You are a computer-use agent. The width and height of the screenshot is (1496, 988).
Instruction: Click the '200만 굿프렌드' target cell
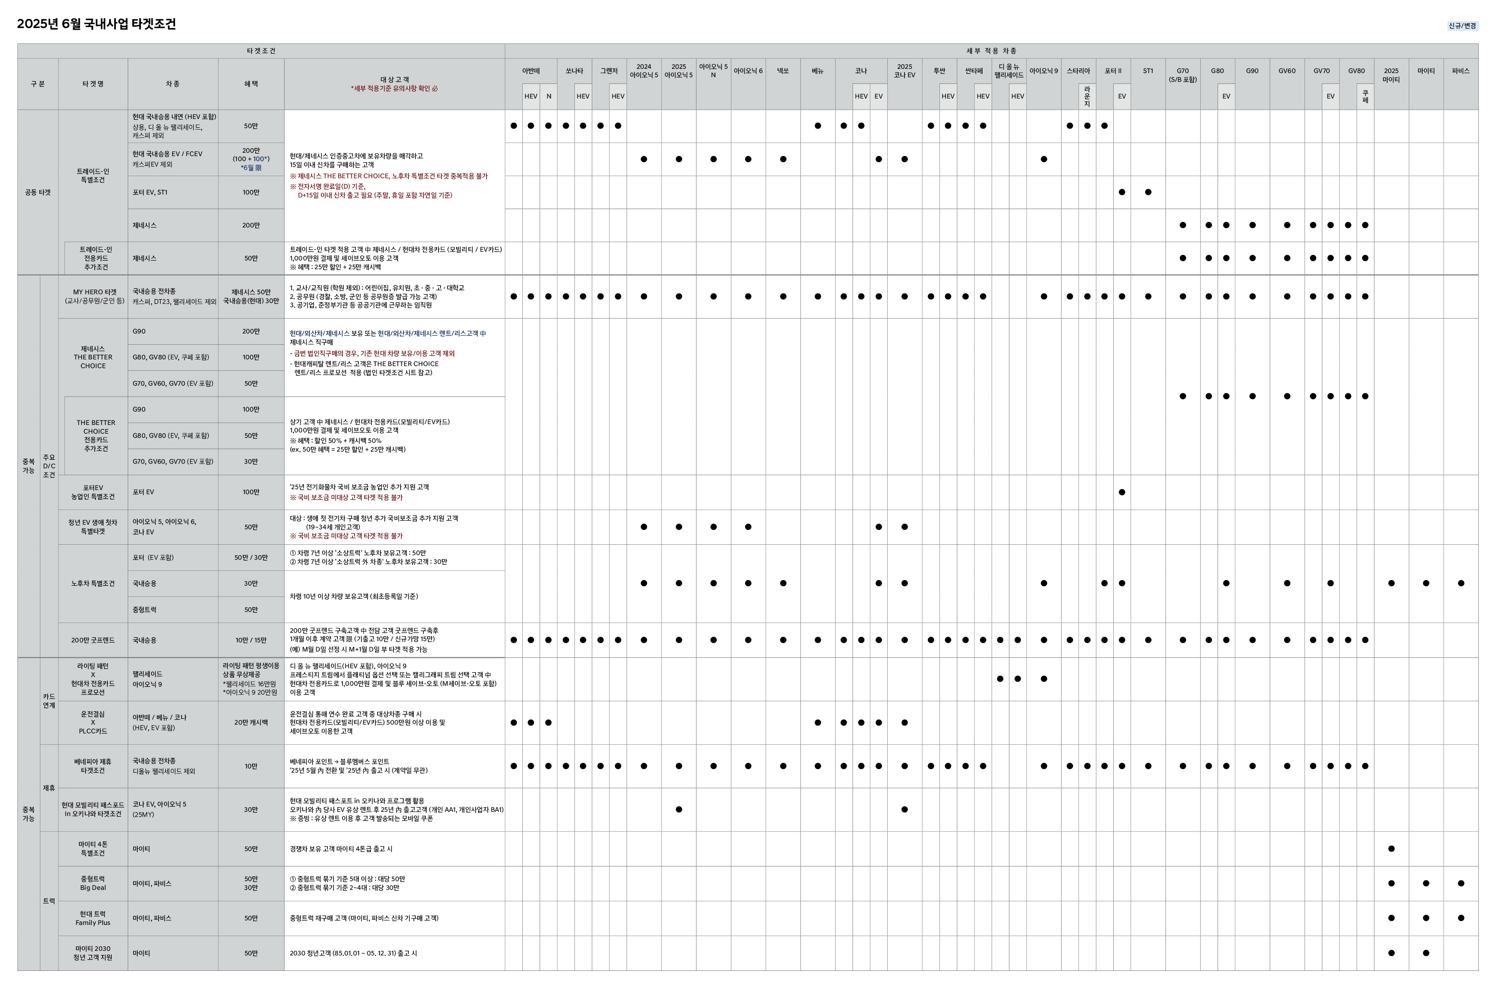pyautogui.click(x=93, y=640)
